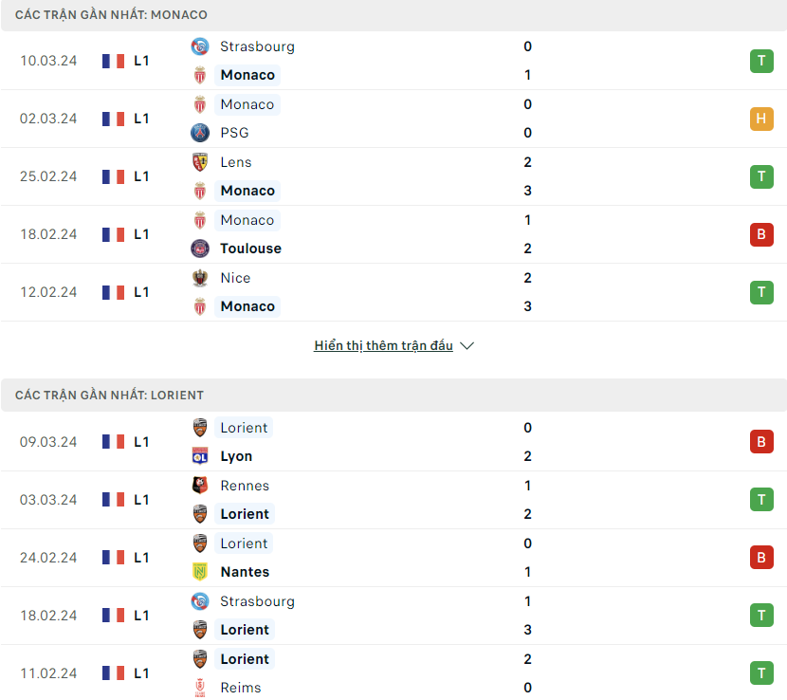Viewport: 787px width, 700px height.
Task: Click the Rennes club crest
Action: tap(200, 486)
